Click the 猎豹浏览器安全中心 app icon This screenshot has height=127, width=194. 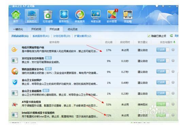pos(15,71)
